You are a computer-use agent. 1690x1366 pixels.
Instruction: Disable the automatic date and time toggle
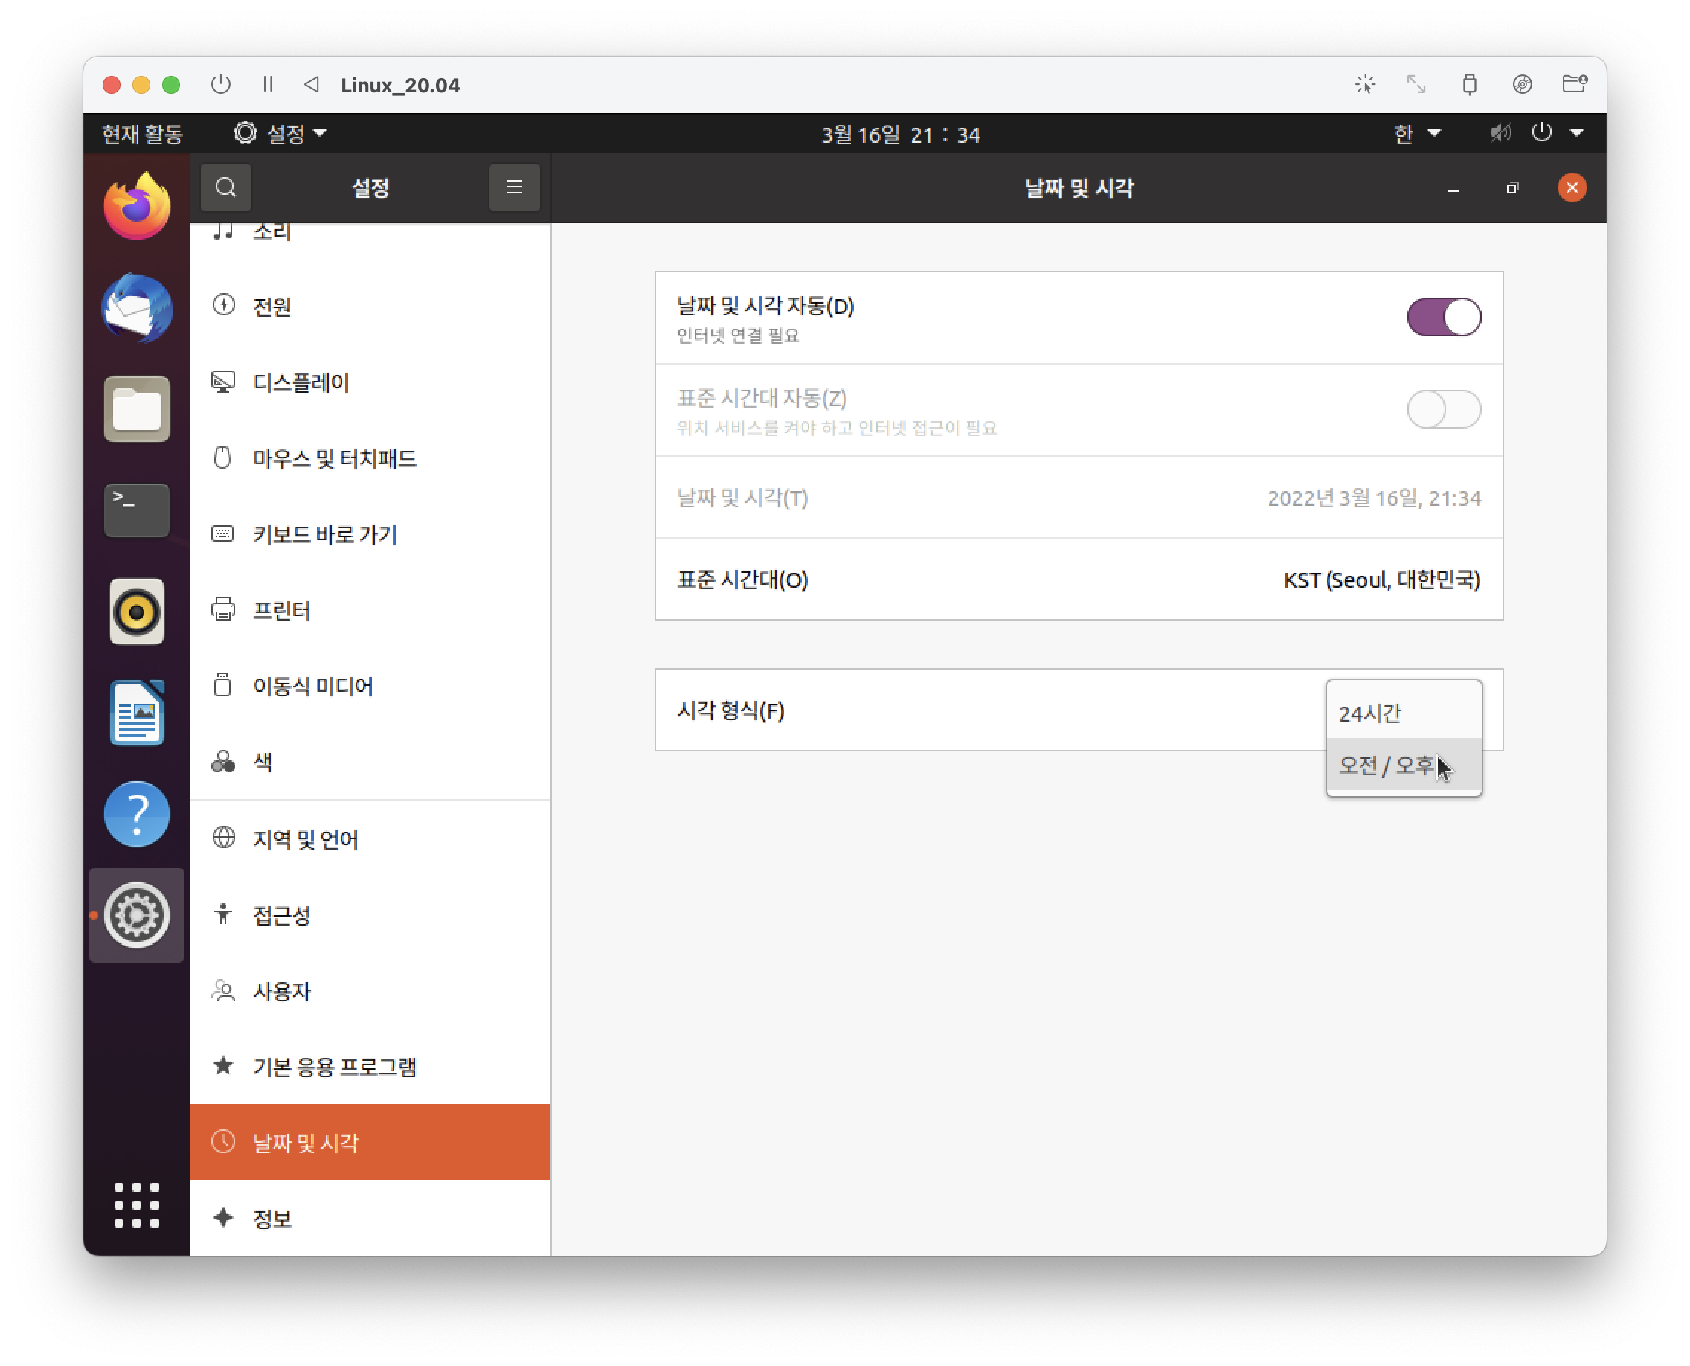point(1443,317)
